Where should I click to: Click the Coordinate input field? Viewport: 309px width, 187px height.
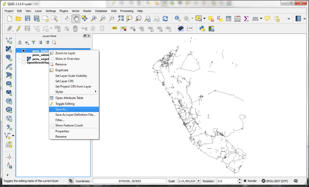[x=129, y=181]
